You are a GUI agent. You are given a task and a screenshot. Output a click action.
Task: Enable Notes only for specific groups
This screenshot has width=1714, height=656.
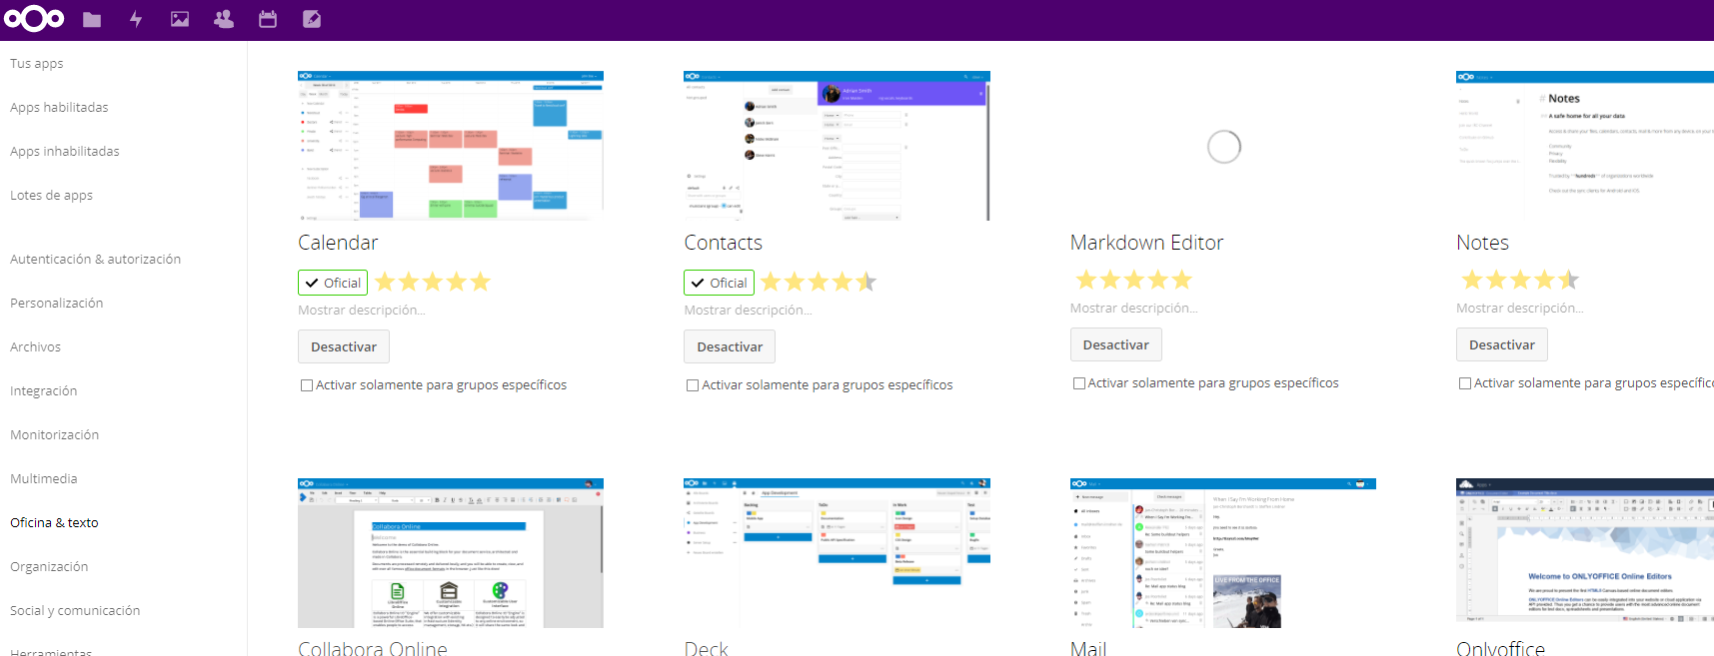tap(1465, 383)
